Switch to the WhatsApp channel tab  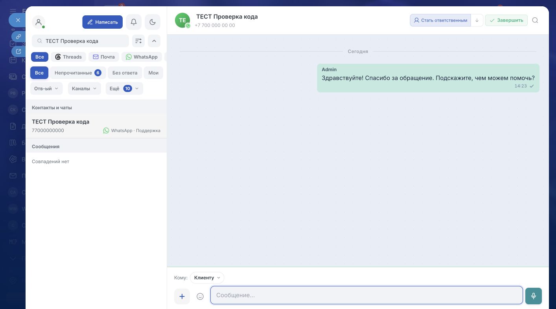142,57
